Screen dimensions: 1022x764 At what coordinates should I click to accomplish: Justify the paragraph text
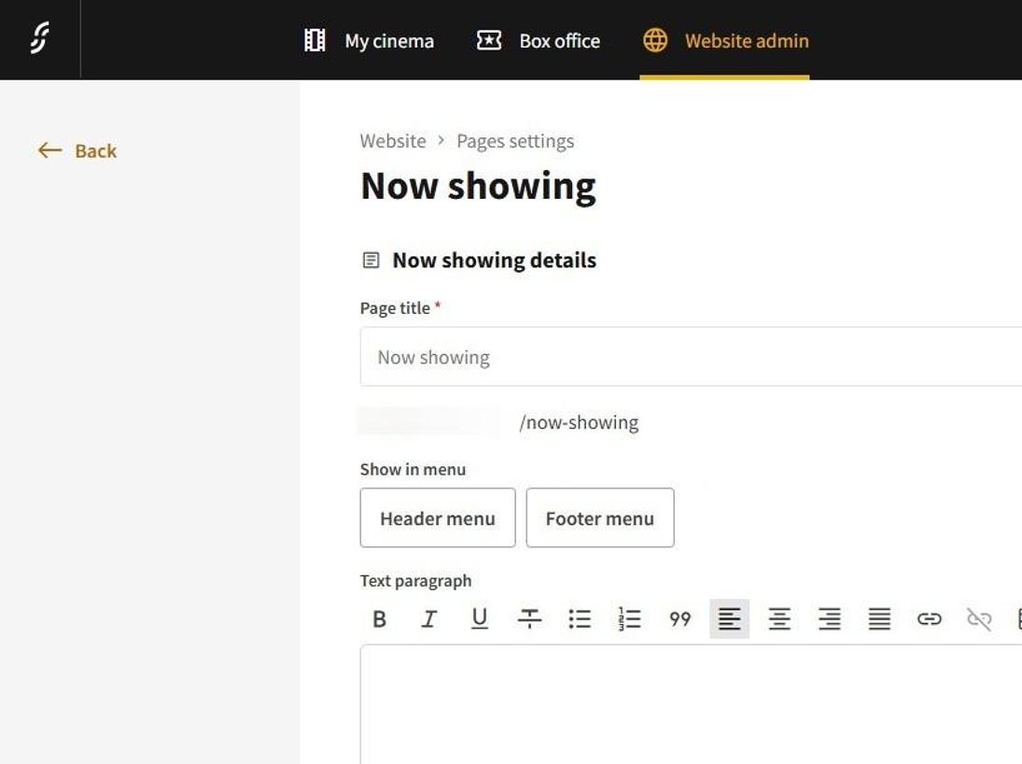(x=879, y=619)
